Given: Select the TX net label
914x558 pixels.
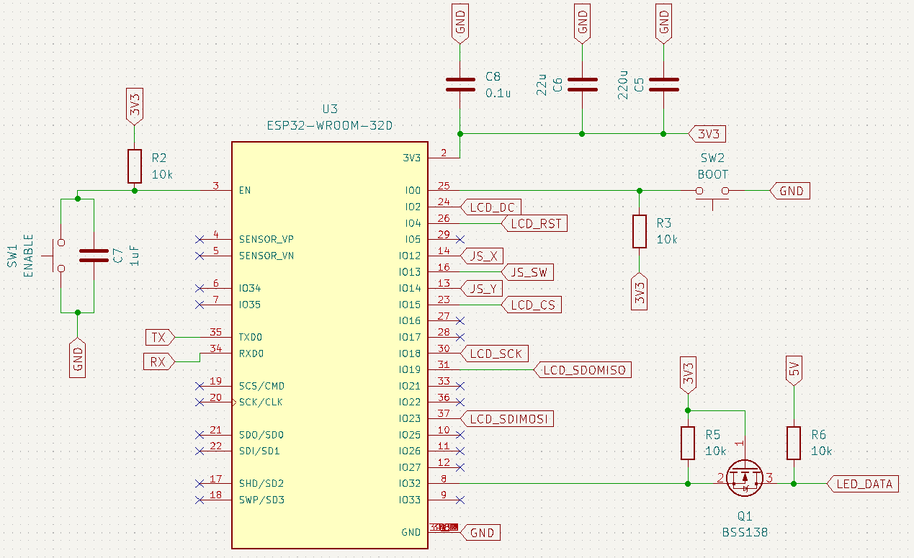Looking at the screenshot, I should tap(159, 337).
